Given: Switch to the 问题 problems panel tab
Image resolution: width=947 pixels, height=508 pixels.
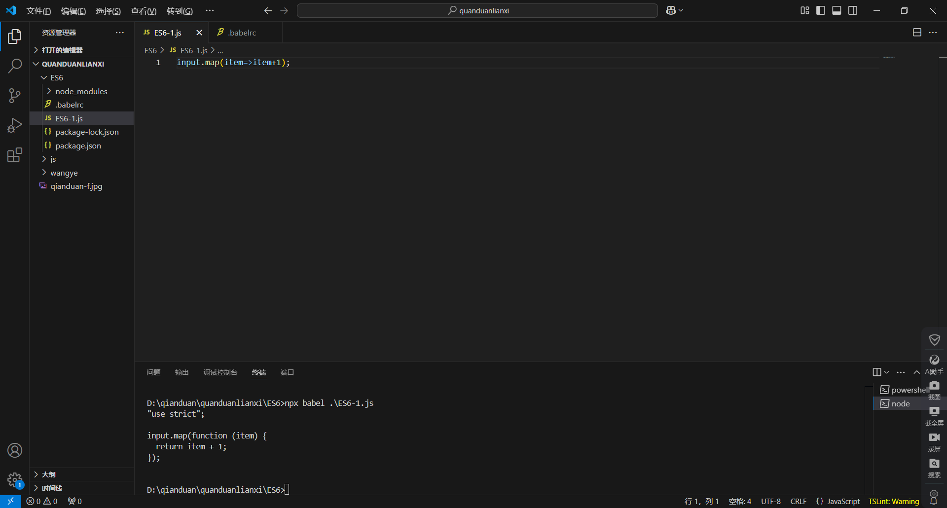Looking at the screenshot, I should pos(153,372).
